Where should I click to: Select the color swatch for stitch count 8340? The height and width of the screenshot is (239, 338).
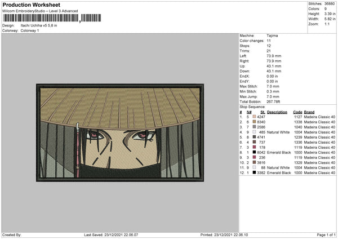tap(255, 122)
